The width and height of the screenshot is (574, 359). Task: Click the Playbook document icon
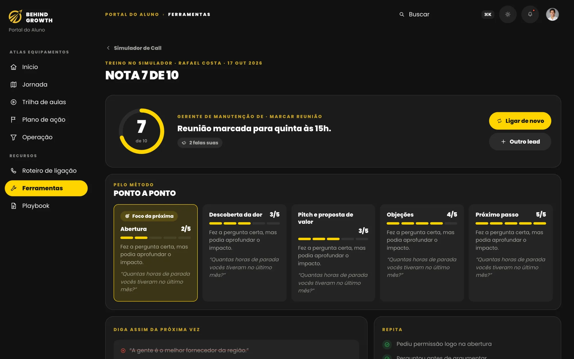tap(13, 206)
